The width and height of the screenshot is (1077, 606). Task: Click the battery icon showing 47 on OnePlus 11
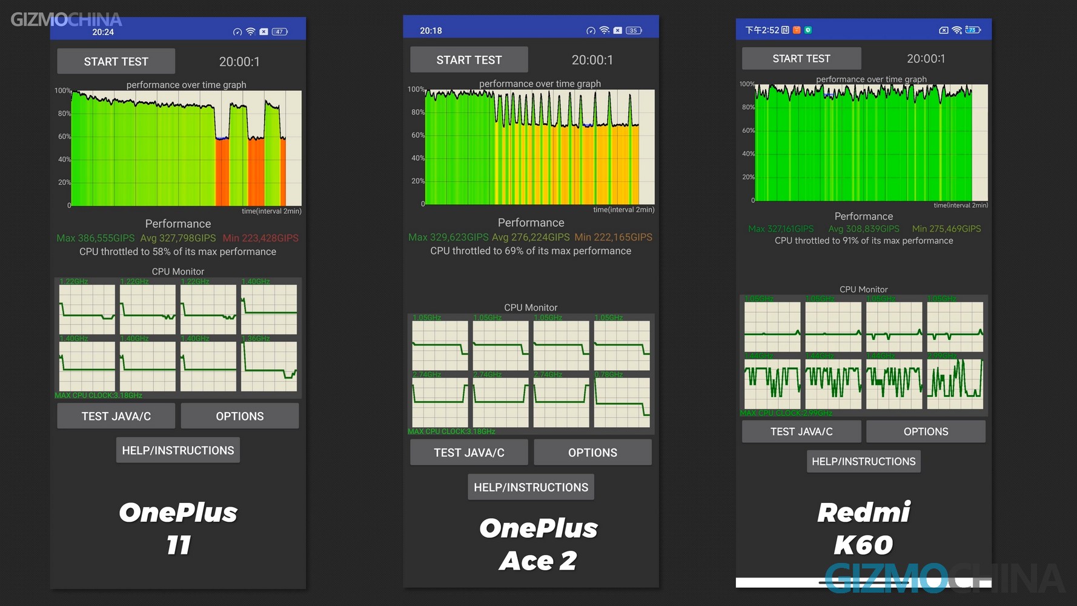click(280, 32)
